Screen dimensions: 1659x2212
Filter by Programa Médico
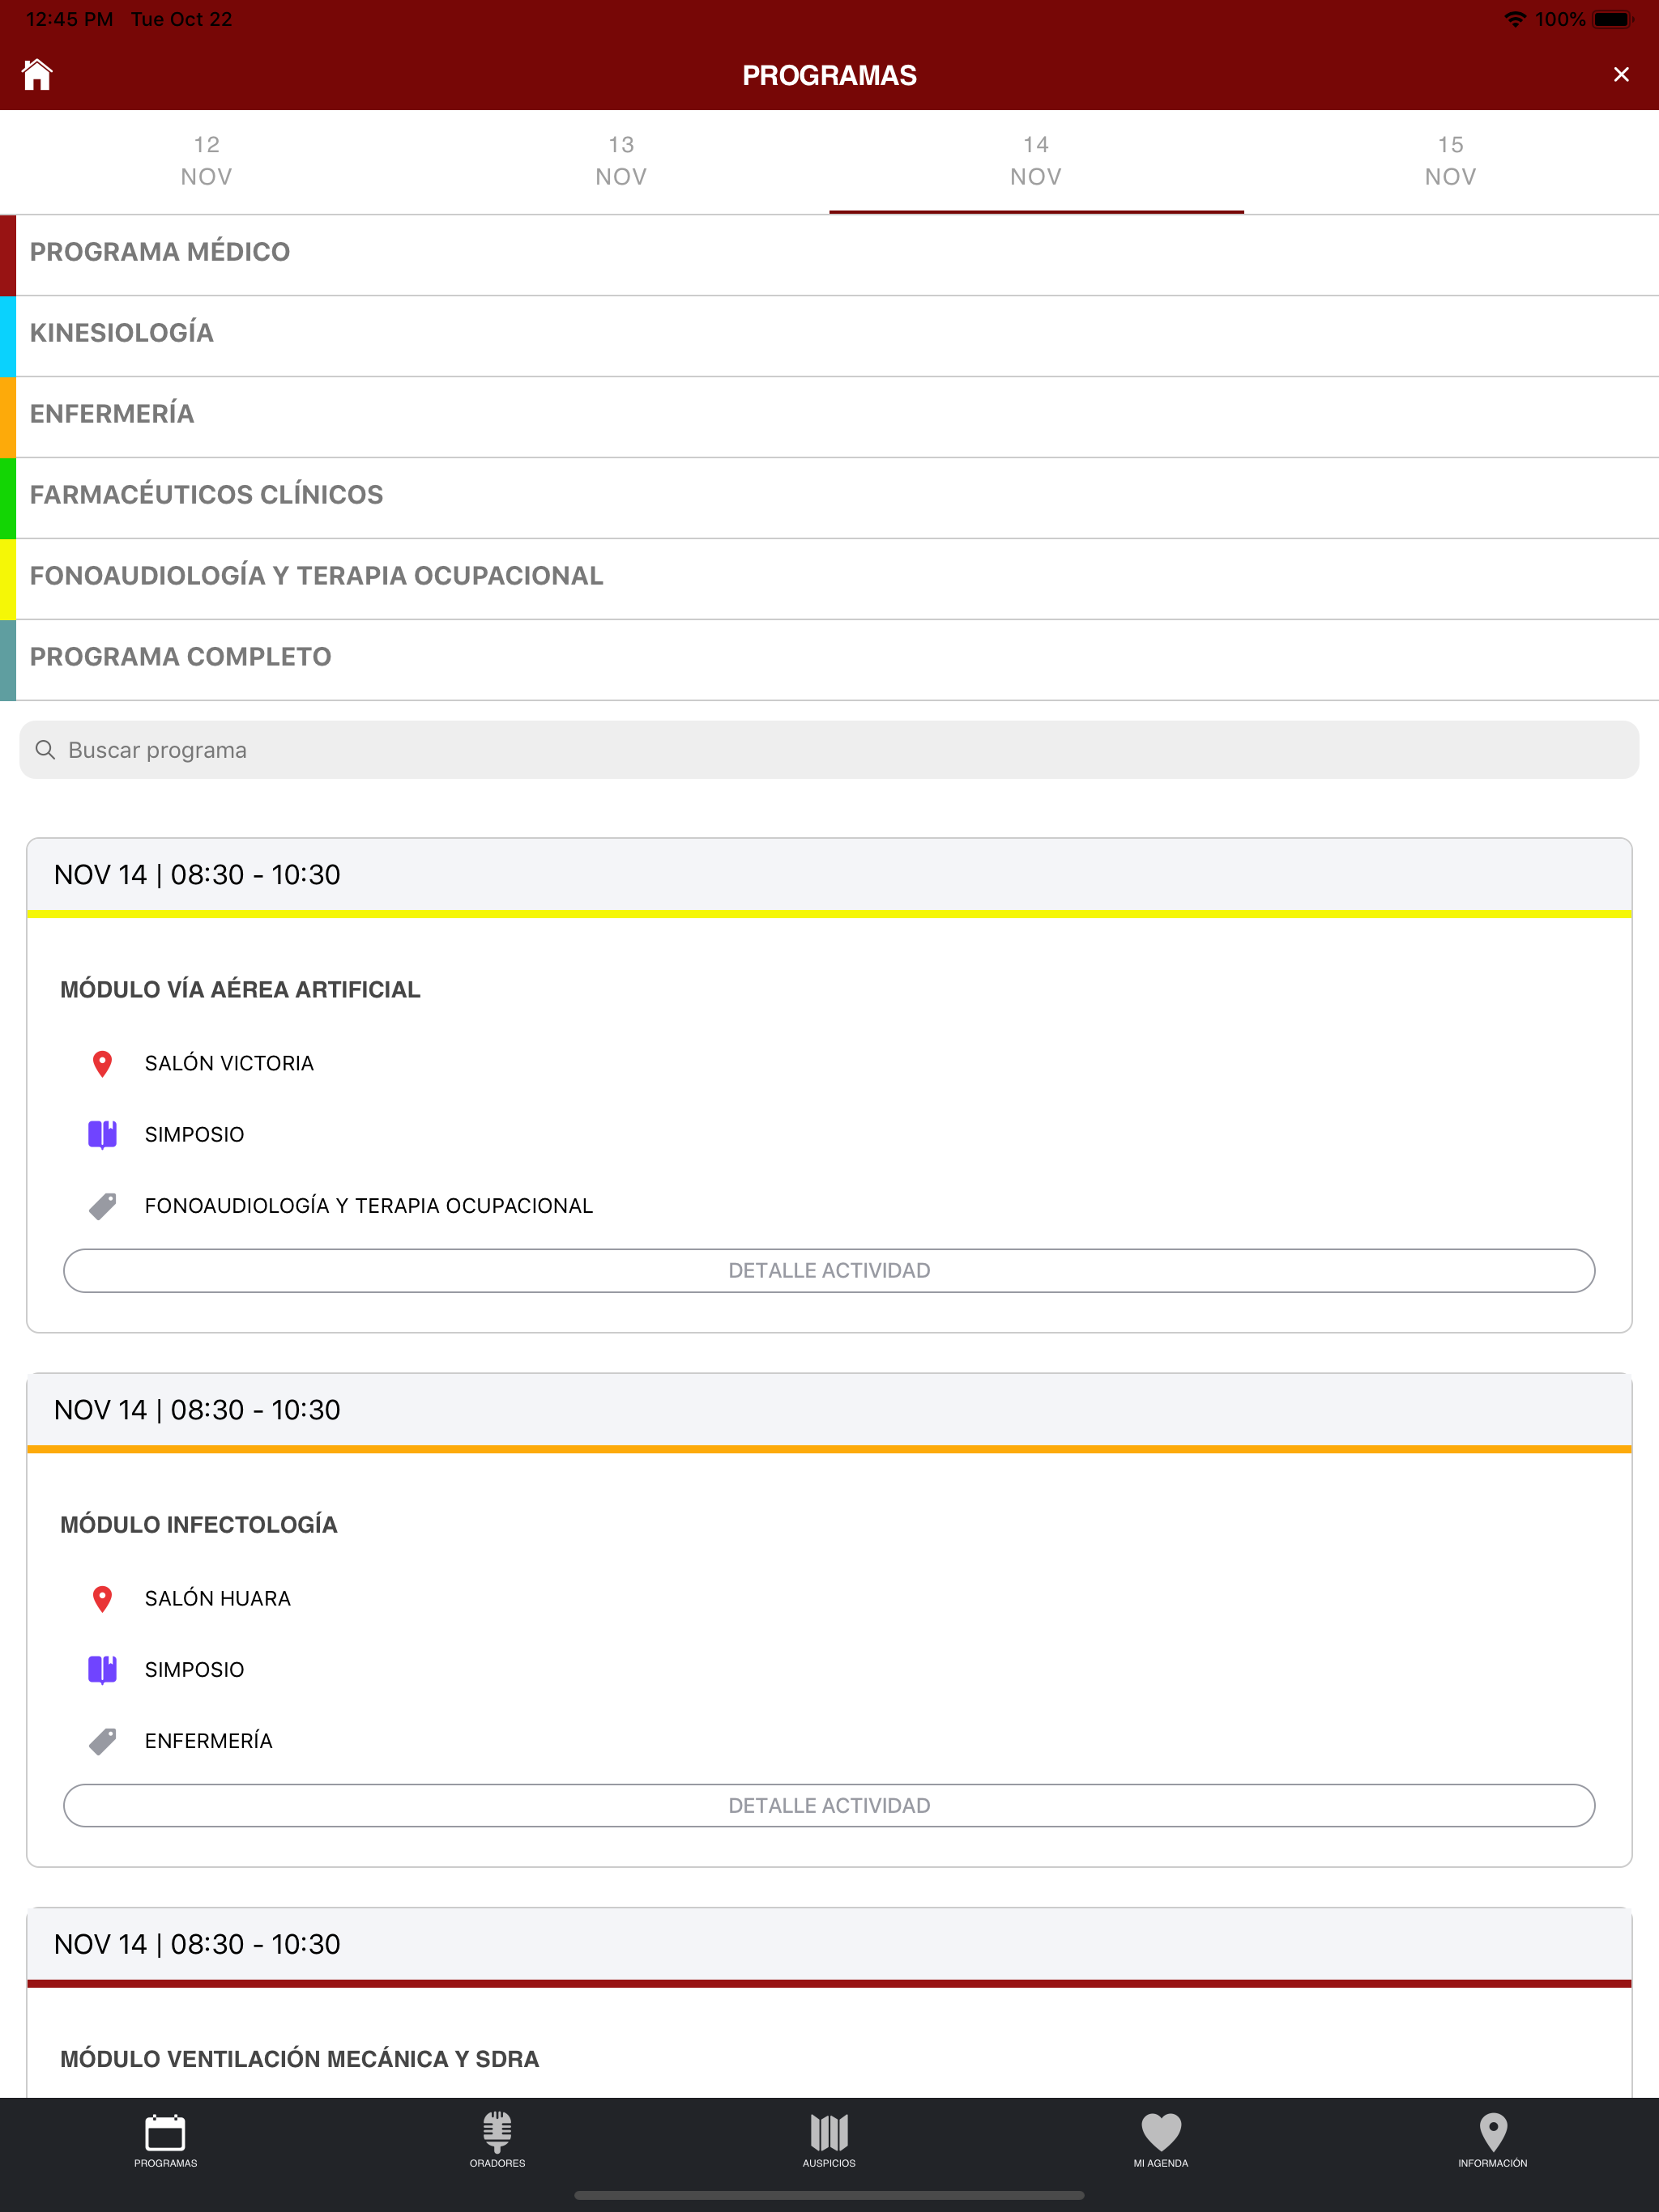(160, 252)
